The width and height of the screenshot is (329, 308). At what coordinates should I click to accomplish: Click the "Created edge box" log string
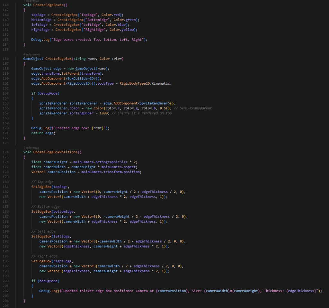tap(78, 128)
